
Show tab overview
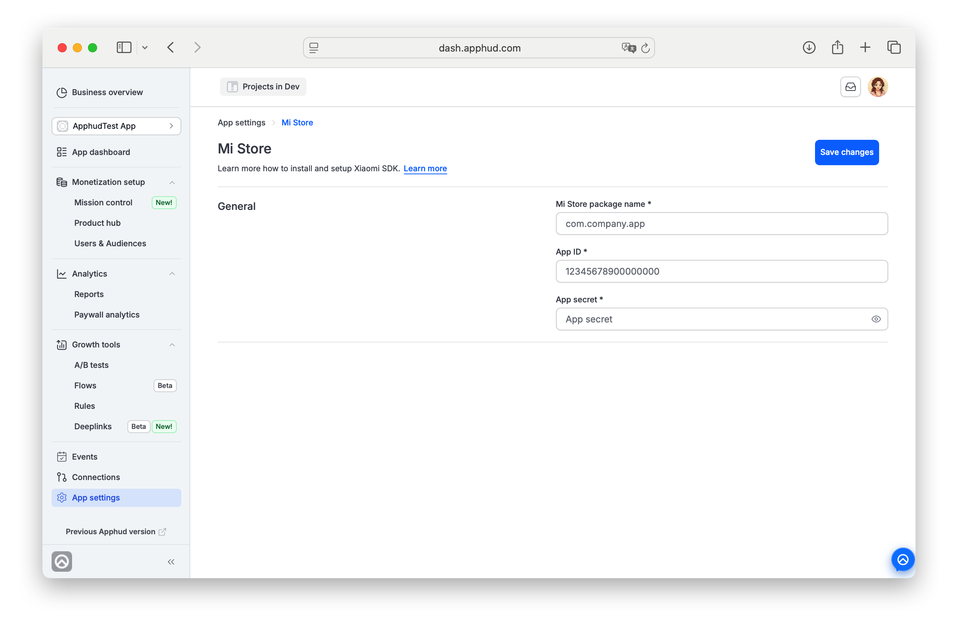[894, 47]
